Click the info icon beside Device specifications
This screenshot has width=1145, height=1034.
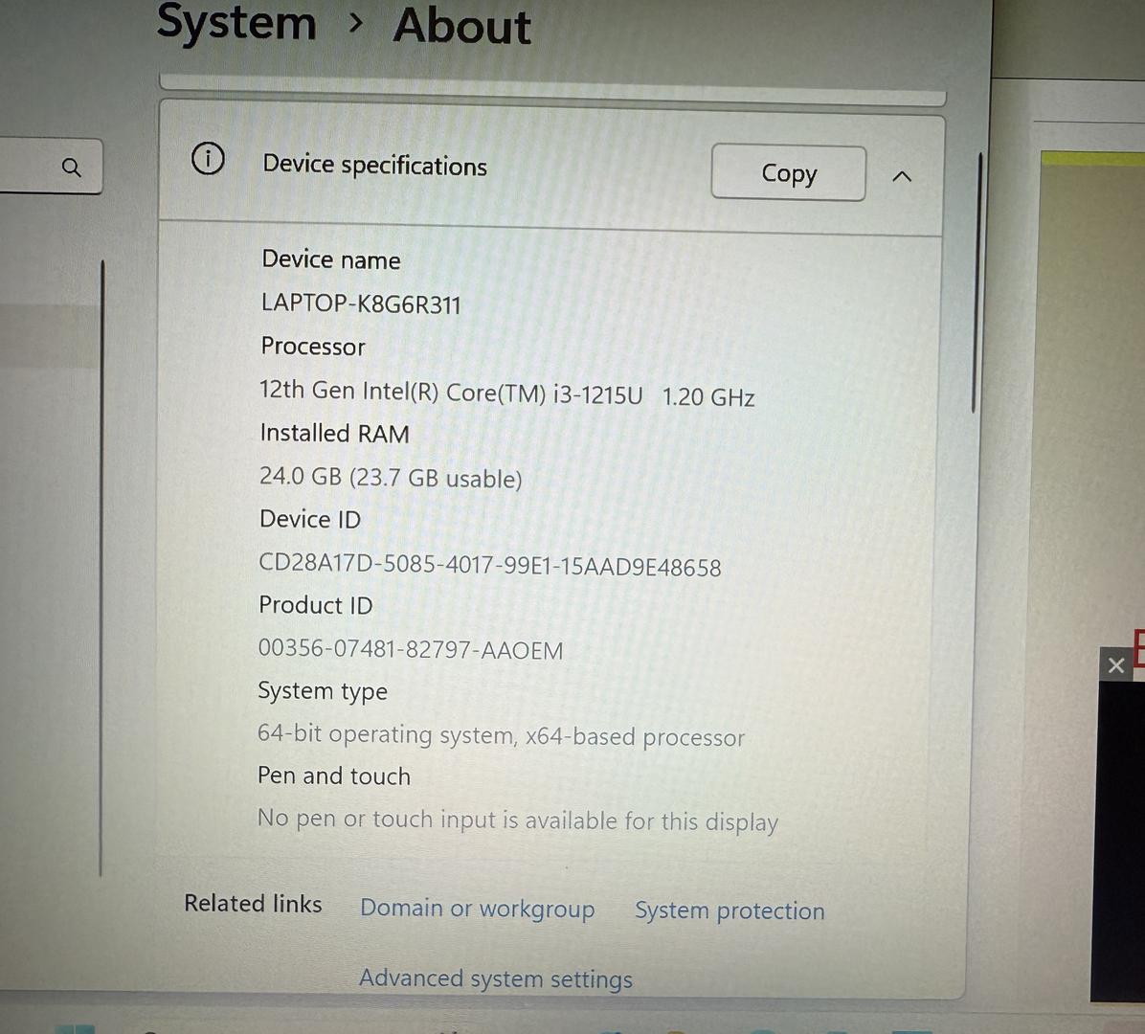(x=208, y=158)
